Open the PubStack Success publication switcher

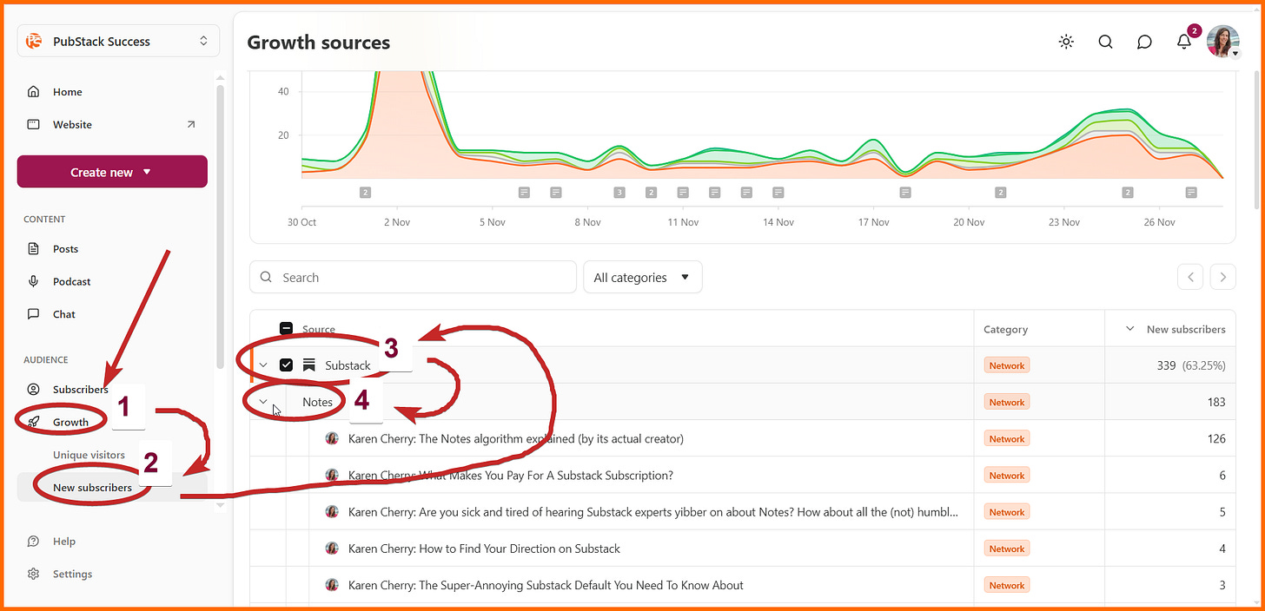click(118, 41)
